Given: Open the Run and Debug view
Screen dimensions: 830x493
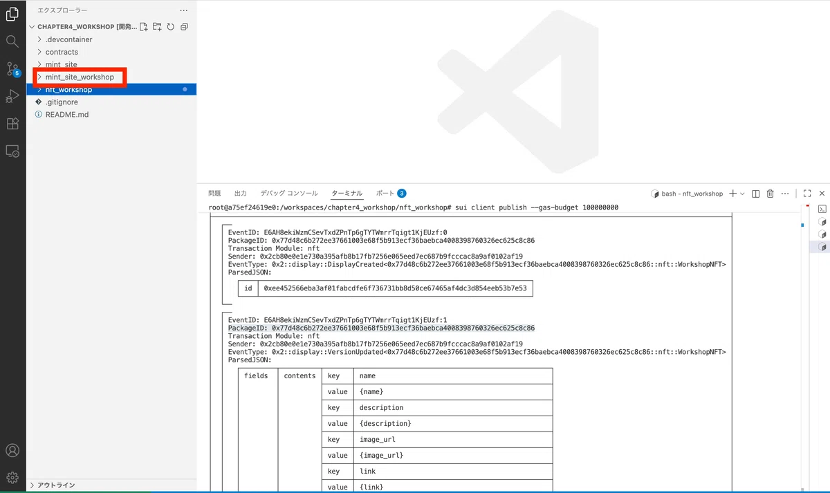Looking at the screenshot, I should [x=12, y=96].
